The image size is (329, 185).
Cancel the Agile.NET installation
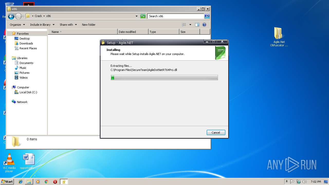(216, 133)
